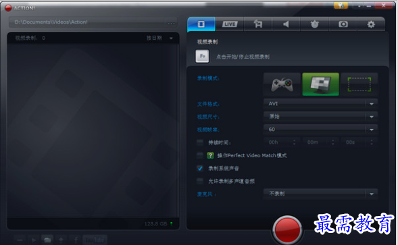Click the 00m minutes stepper field
The width and height of the screenshot is (398, 245).
pos(320,142)
